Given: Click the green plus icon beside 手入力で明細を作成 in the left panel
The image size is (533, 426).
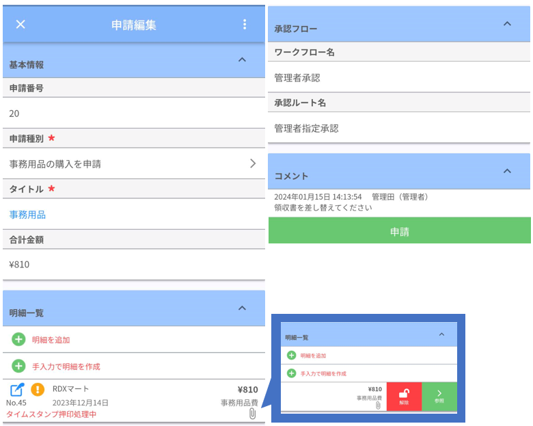Looking at the screenshot, I should pos(18,366).
